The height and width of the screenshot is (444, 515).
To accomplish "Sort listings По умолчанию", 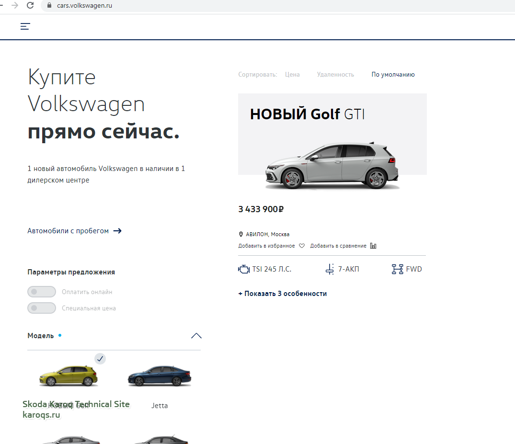I will point(393,75).
